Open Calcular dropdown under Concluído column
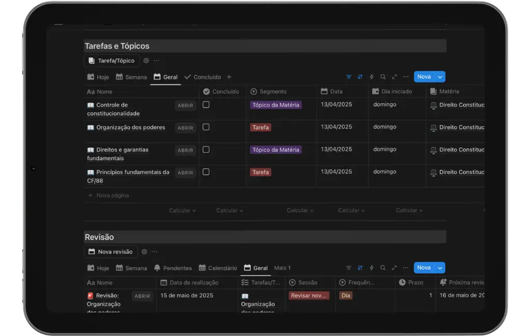The image size is (530, 336). point(230,210)
